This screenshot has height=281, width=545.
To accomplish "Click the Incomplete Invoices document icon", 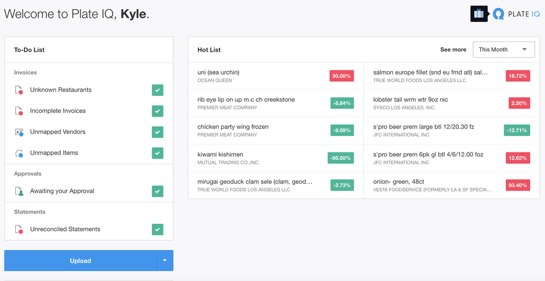I will pyautogui.click(x=19, y=111).
